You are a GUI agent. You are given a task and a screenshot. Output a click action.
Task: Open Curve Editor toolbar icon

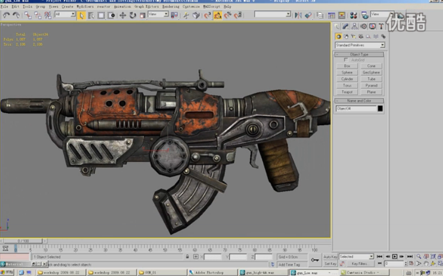tap(331, 15)
